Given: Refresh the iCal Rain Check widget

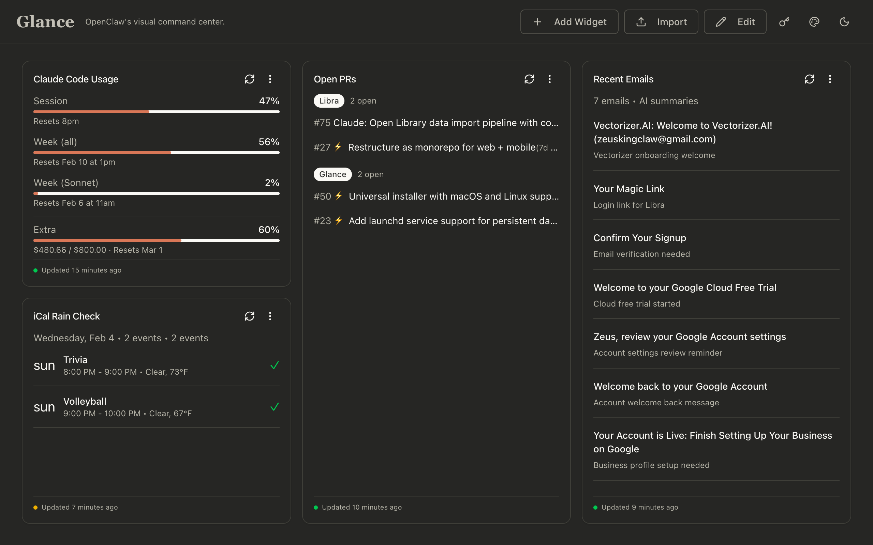Looking at the screenshot, I should 250,316.
